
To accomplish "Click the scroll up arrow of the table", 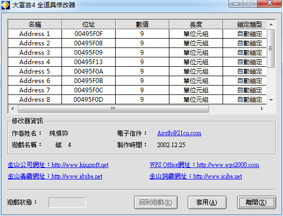I will click(x=271, y=25).
